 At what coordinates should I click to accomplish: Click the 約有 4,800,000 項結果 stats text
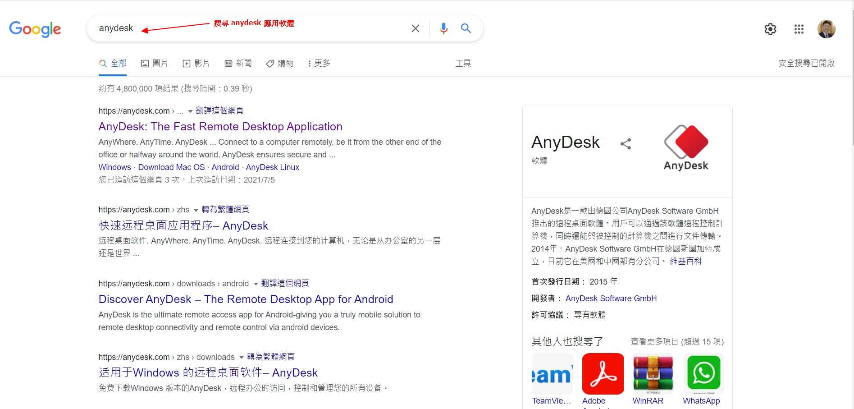pos(175,88)
